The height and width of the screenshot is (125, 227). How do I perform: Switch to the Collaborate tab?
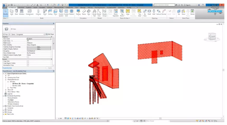(x=69, y=8)
